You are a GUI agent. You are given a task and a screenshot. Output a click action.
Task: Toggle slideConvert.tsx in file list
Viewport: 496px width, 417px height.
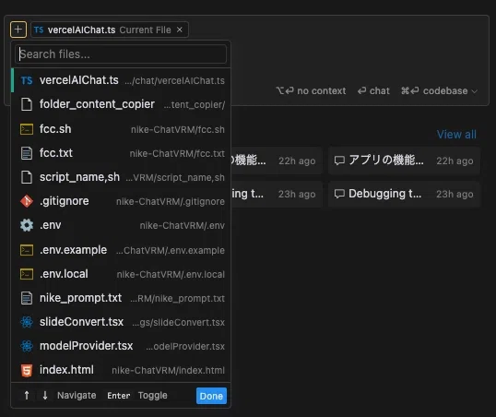[121, 322]
